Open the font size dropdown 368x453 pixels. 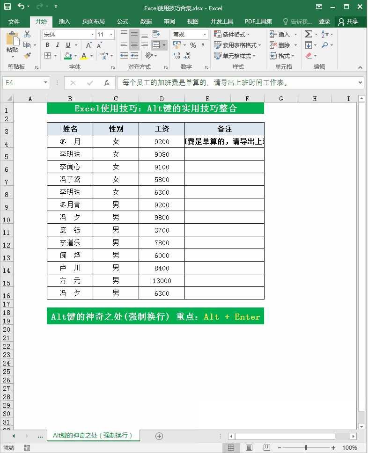coord(111,34)
